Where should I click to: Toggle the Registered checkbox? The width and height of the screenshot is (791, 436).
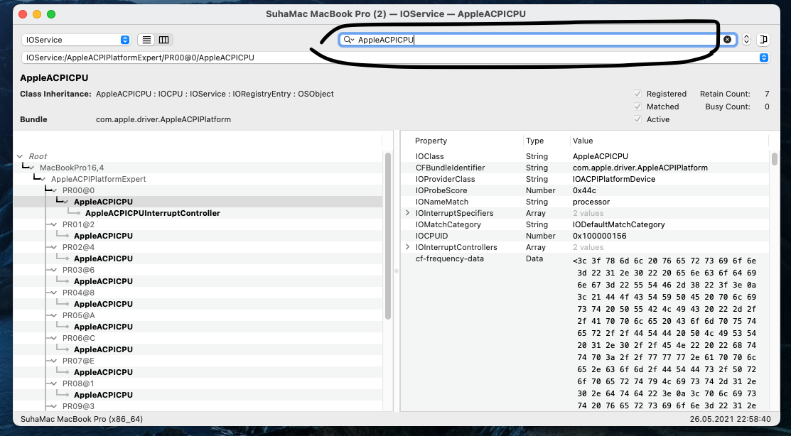tap(637, 94)
